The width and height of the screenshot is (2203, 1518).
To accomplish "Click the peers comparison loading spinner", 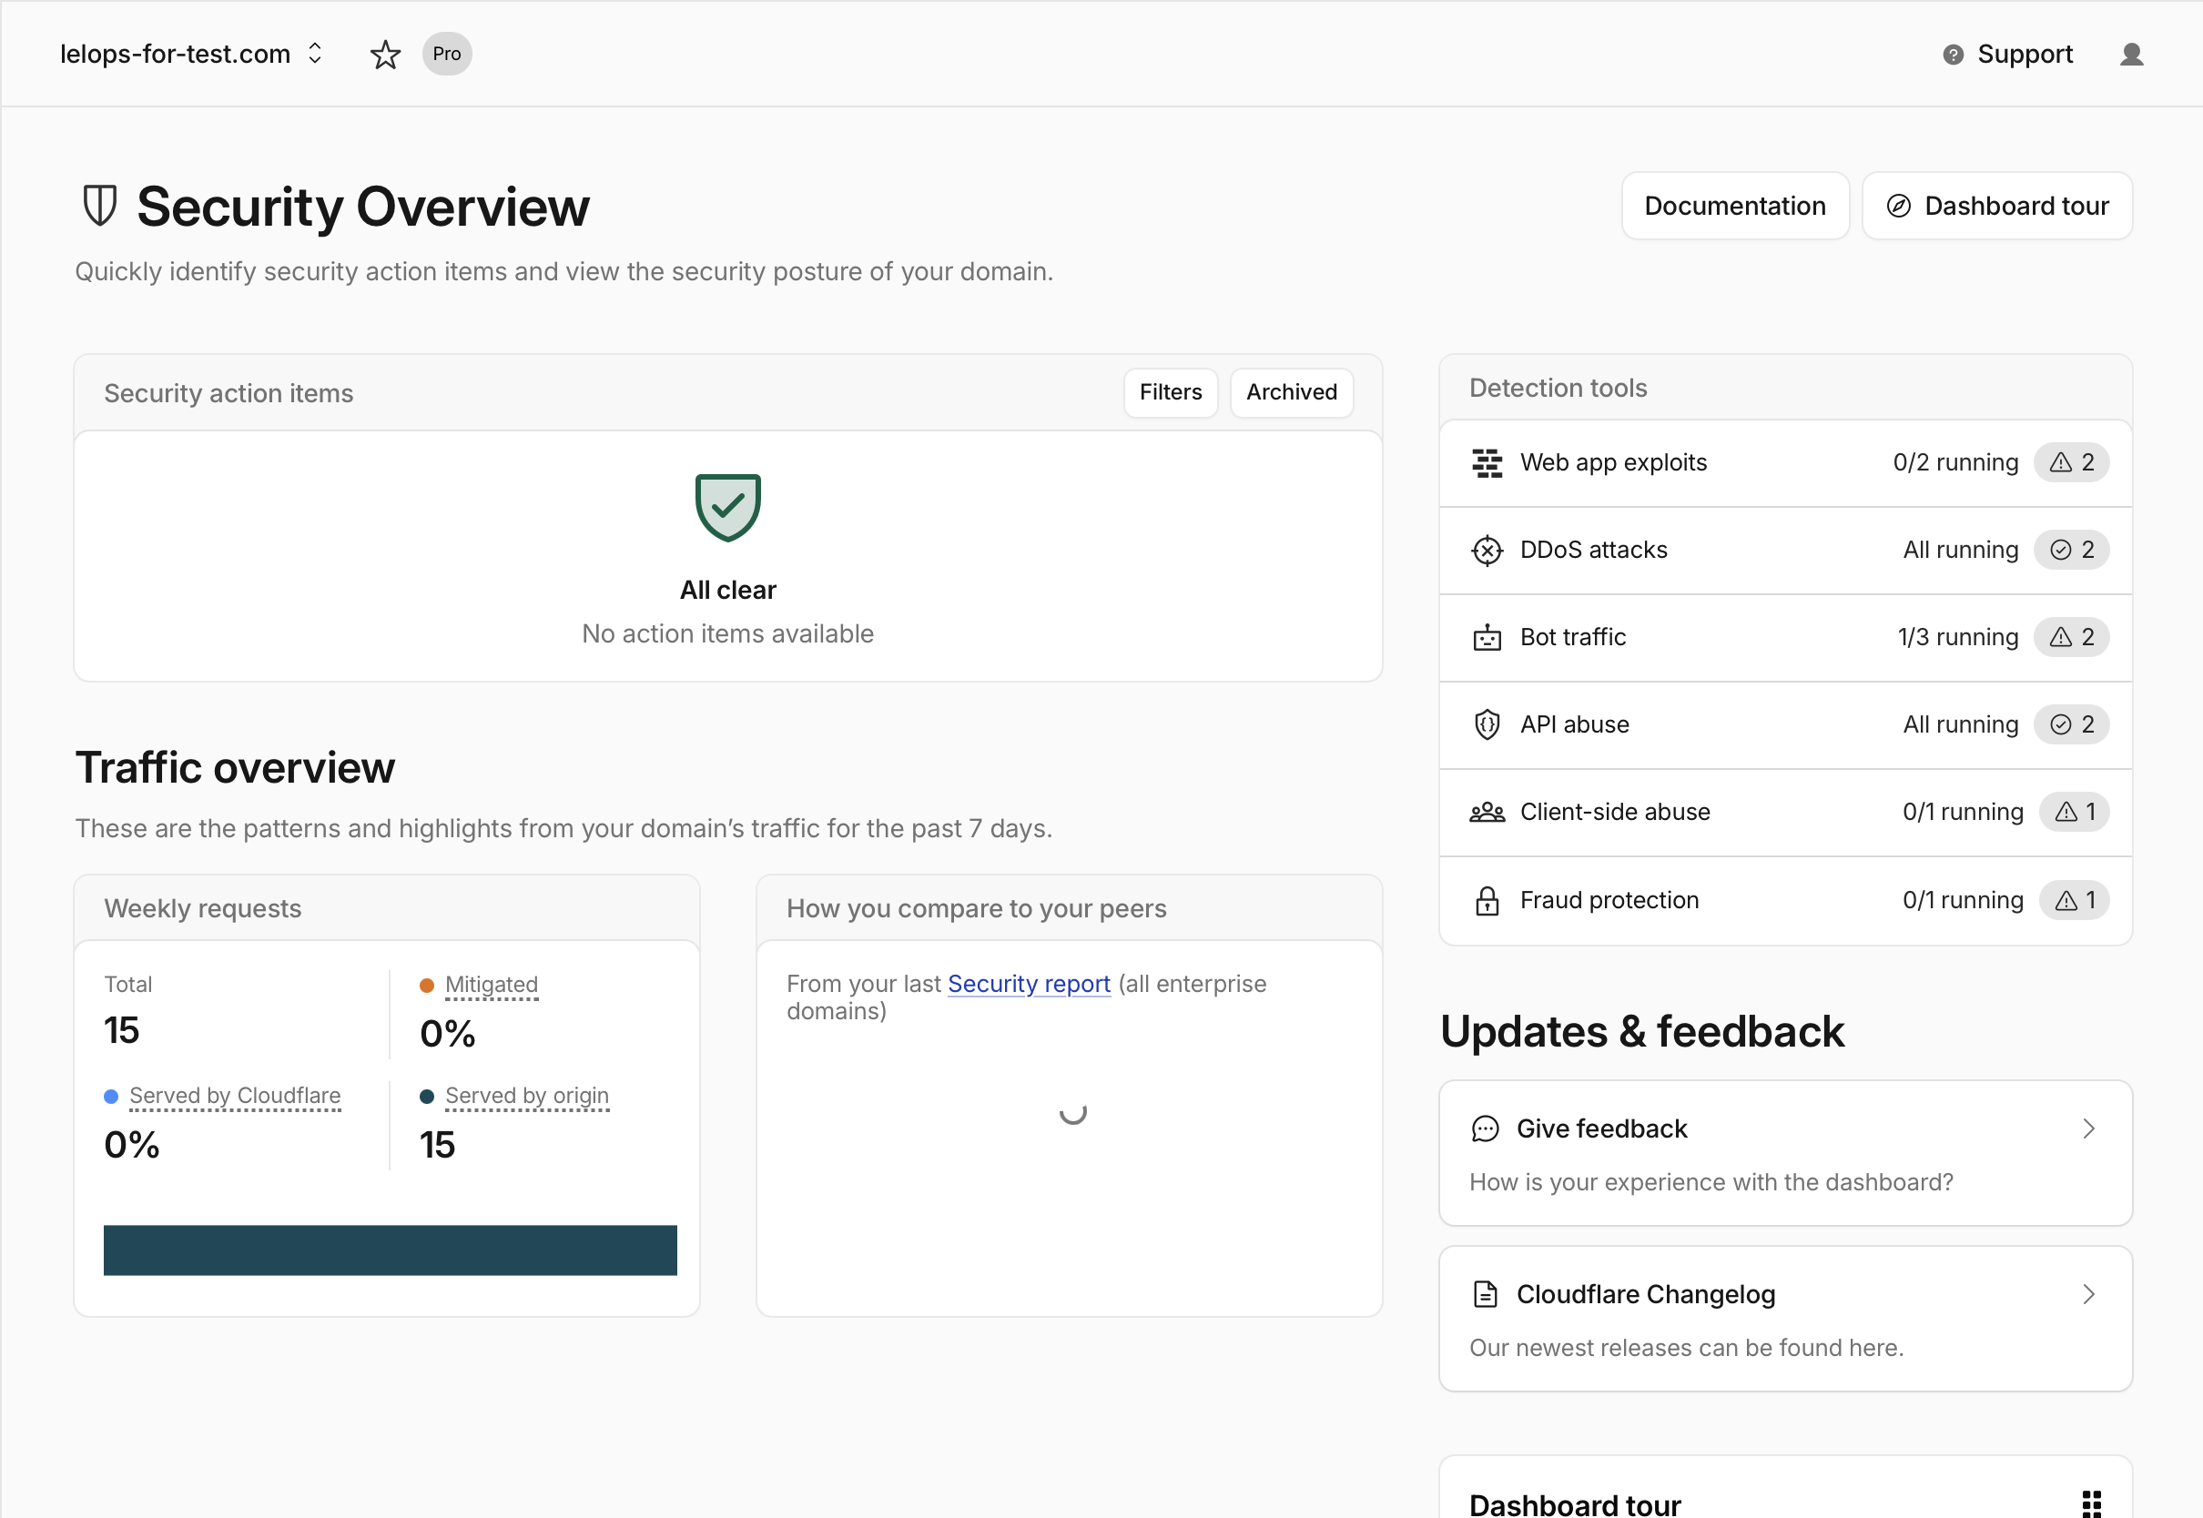I will click(x=1073, y=1113).
